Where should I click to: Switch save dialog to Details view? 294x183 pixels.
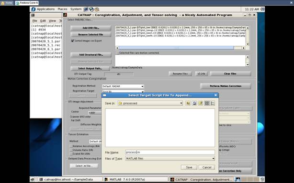click(x=213, y=103)
